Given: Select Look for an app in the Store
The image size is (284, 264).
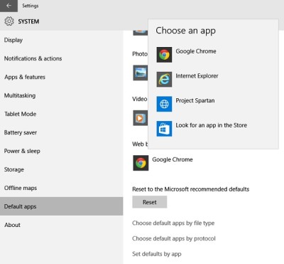Looking at the screenshot, I should (211, 125).
